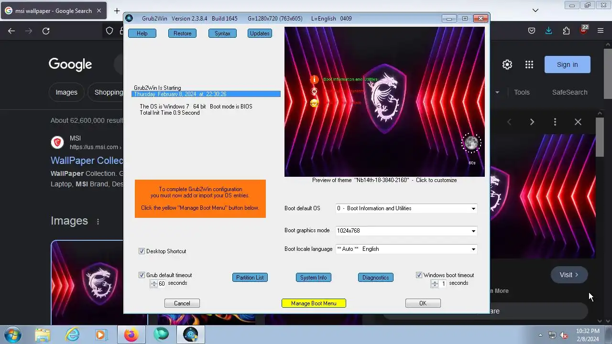612x344 pixels.
Task: Click the Google Sign in button
Action: tap(567, 64)
